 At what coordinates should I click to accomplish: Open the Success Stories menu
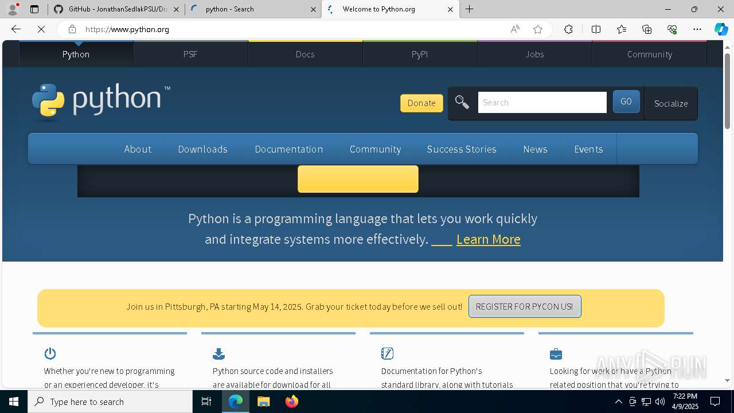pos(462,149)
